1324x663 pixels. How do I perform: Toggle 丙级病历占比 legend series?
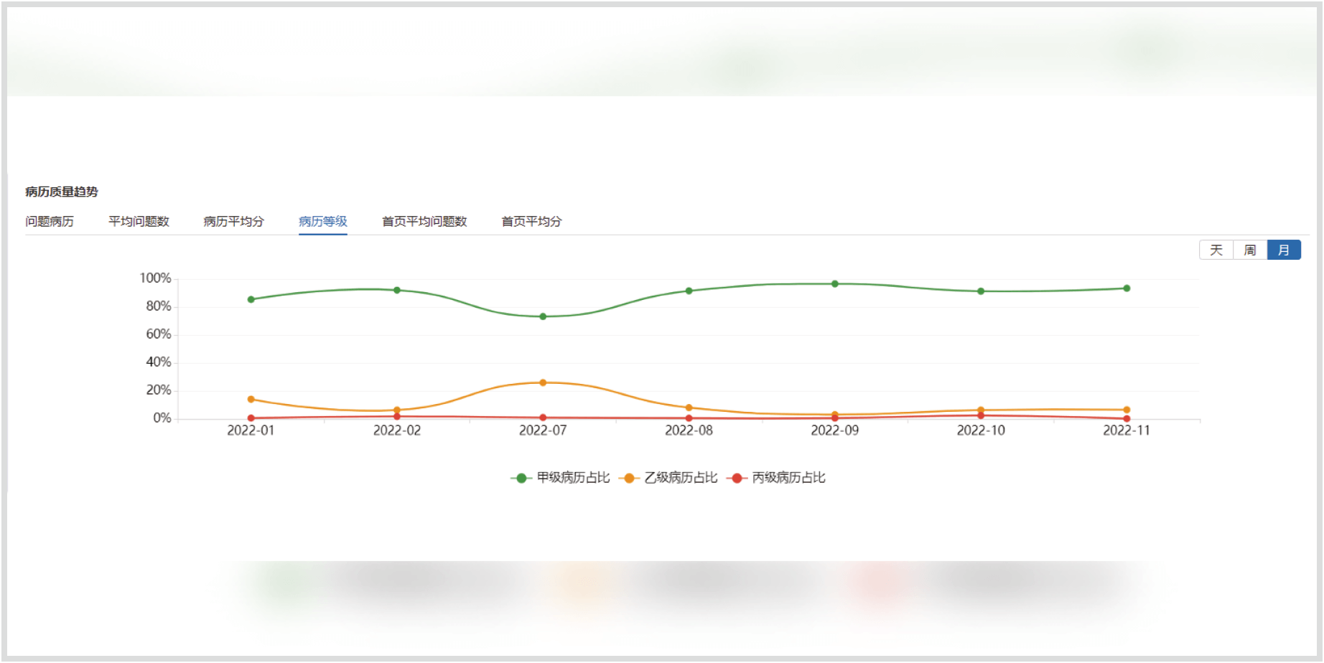click(x=775, y=478)
